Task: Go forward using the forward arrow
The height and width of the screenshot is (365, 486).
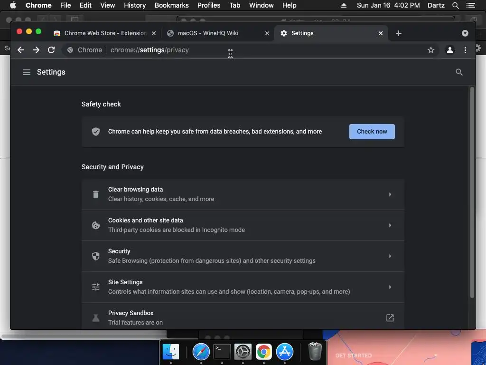Action: click(x=36, y=50)
